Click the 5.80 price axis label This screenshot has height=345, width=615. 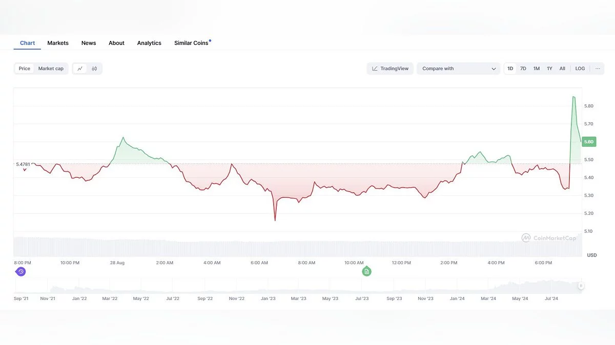pos(588,106)
